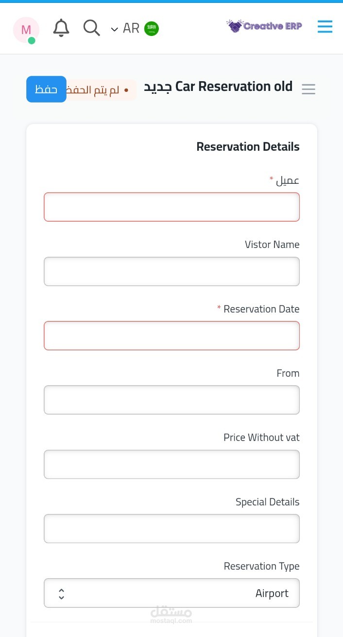Viewport: 343px width, 637px height.
Task: Click the Creative ERP logo
Action: coord(264,26)
